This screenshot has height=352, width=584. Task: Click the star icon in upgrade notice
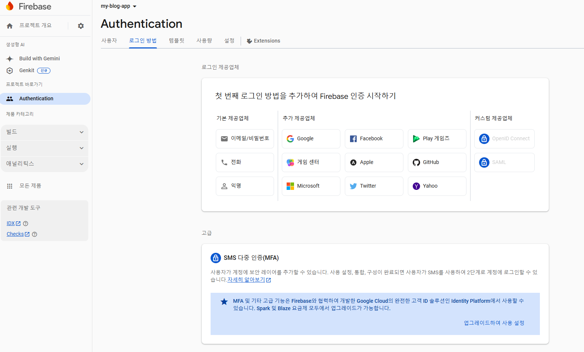pos(224,302)
